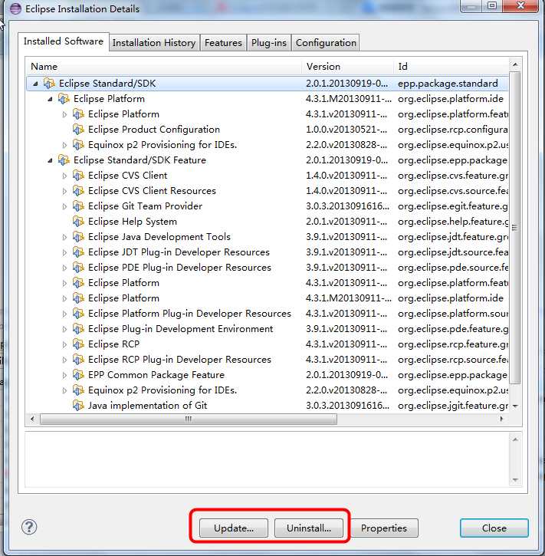
Task: Click the Update... button
Action: (x=234, y=528)
